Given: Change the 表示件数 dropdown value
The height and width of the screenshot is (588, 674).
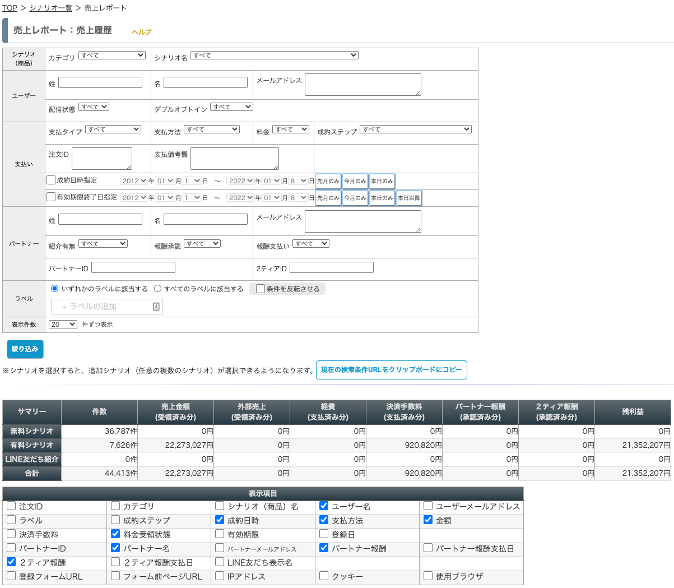Looking at the screenshot, I should (63, 325).
